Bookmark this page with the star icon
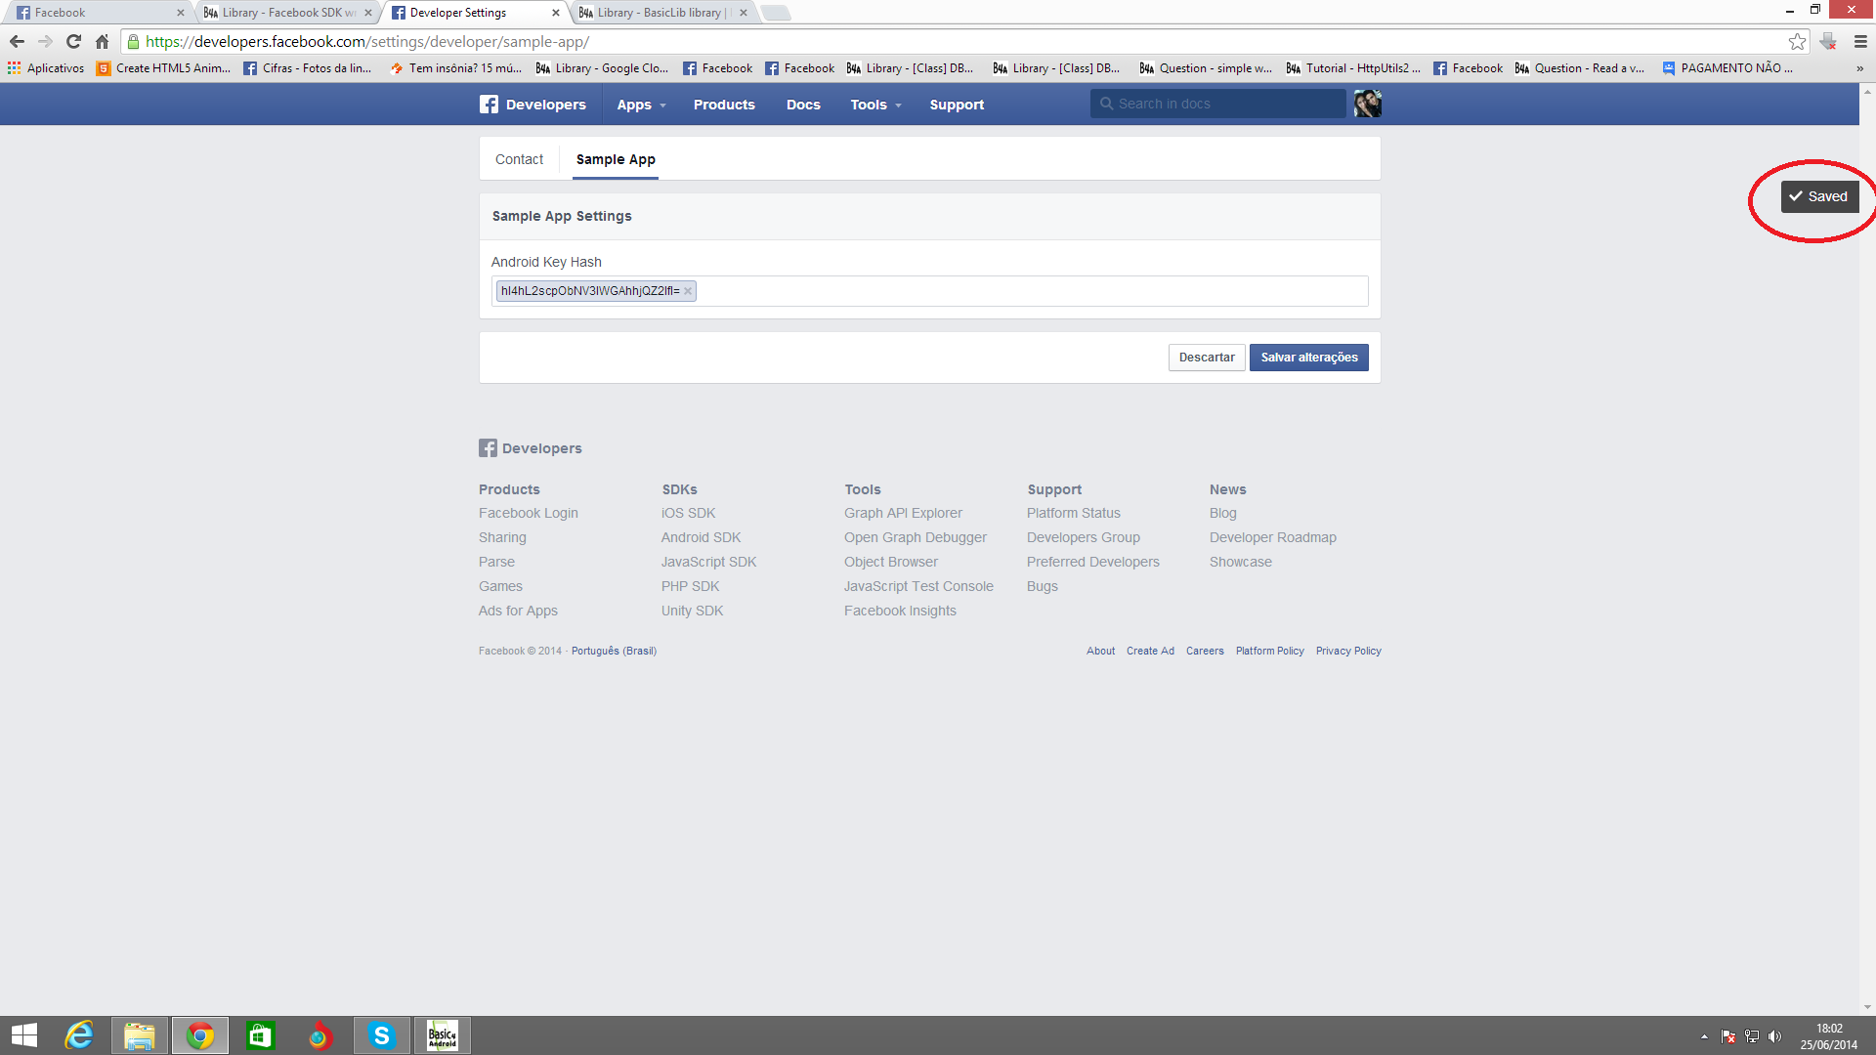Viewport: 1876px width, 1055px height. click(x=1797, y=41)
